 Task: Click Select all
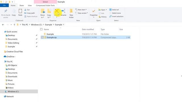click(x=114, y=10)
